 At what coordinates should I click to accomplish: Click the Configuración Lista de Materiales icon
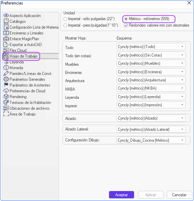pos(6,27)
